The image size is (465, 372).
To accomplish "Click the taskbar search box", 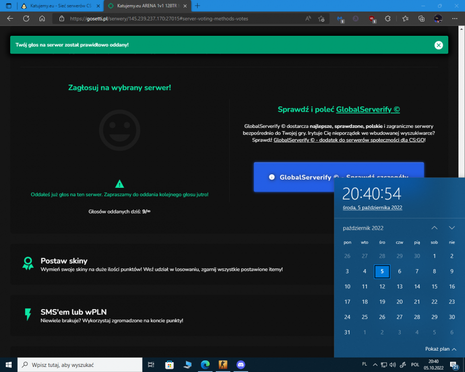I will (x=80, y=365).
